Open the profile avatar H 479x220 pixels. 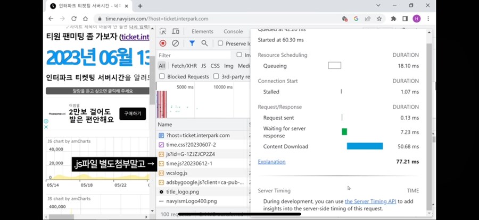click(x=416, y=19)
